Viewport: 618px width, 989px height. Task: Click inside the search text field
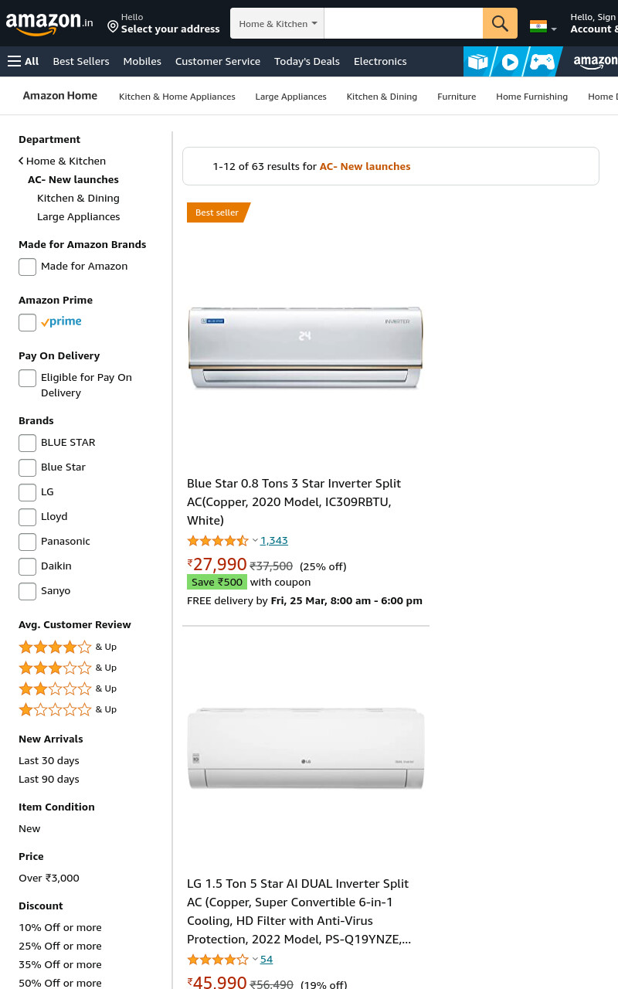click(x=403, y=23)
